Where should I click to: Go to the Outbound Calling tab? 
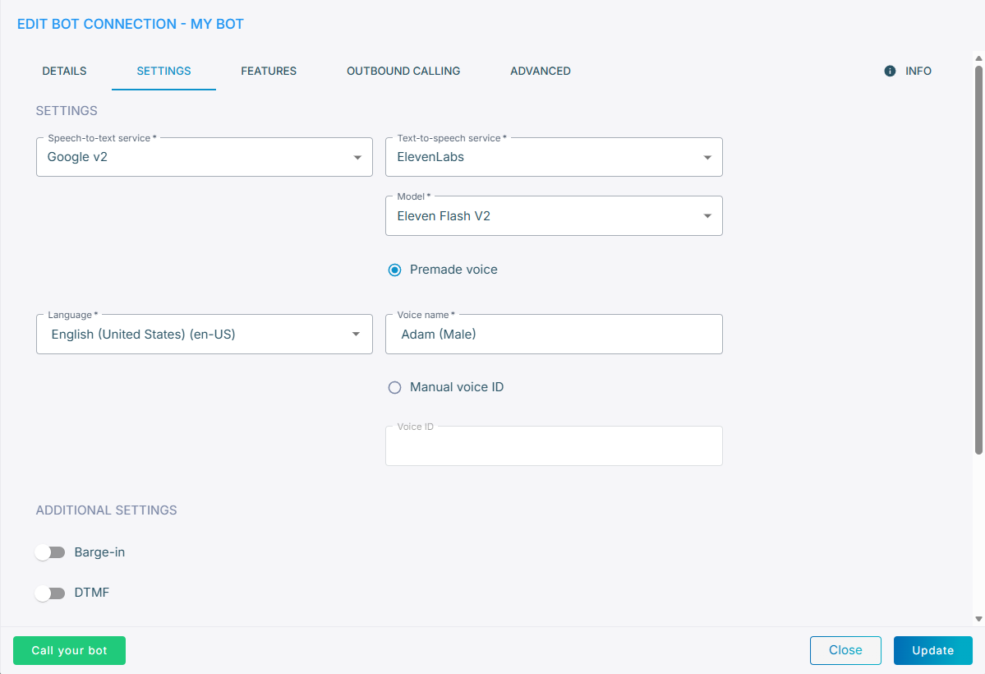[403, 72]
